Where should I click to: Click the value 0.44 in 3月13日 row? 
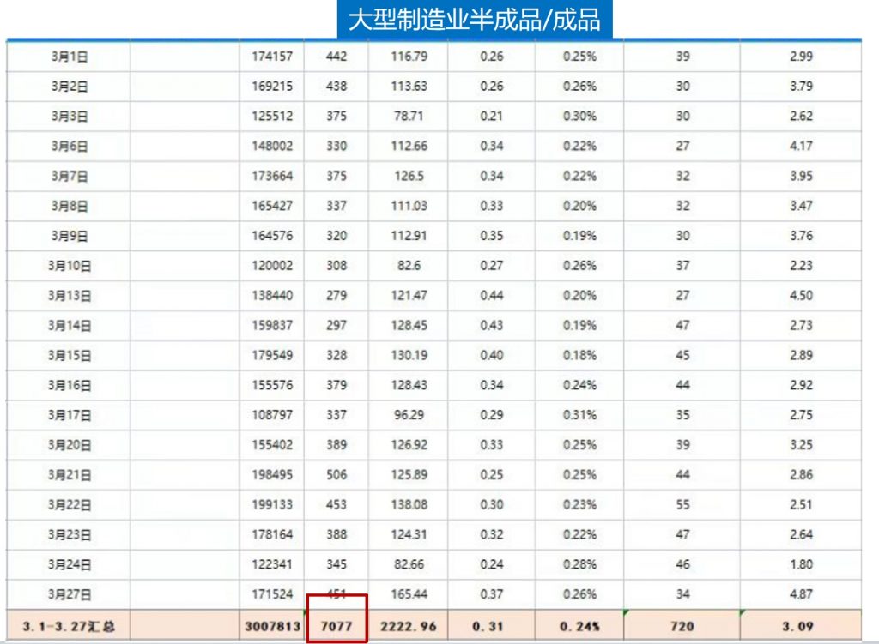(492, 295)
